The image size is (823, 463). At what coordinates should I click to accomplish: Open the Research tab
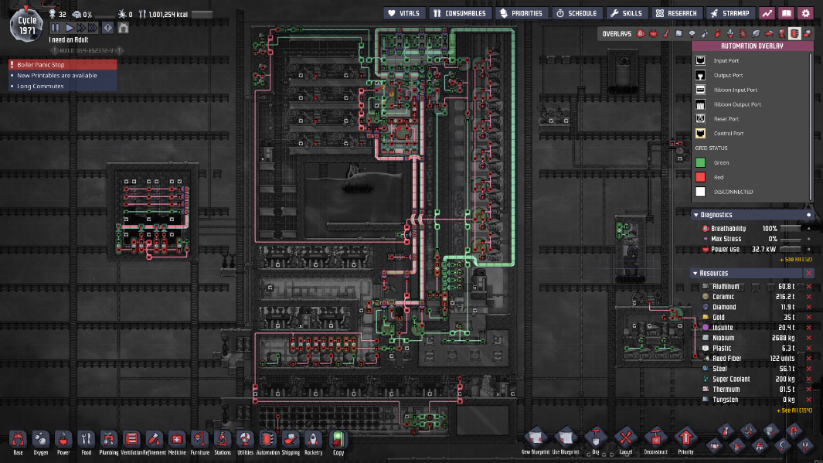tap(676, 13)
